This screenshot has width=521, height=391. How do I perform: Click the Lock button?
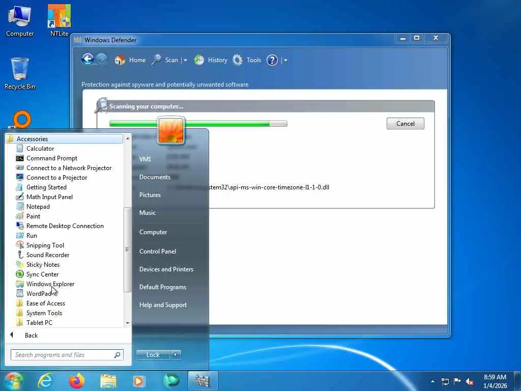[x=153, y=355]
